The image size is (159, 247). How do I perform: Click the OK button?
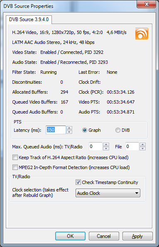pos(70,236)
